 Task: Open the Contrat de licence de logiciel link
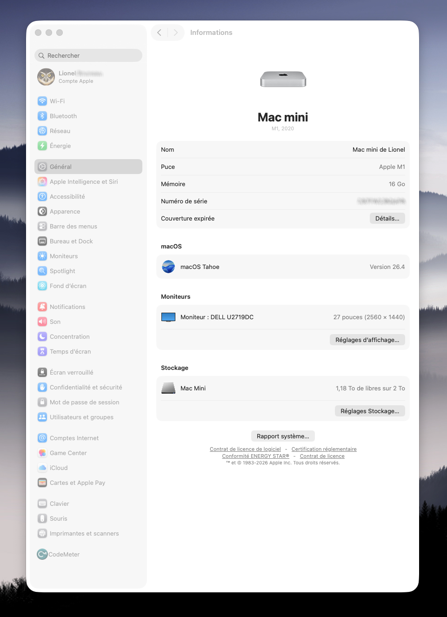pyautogui.click(x=245, y=449)
